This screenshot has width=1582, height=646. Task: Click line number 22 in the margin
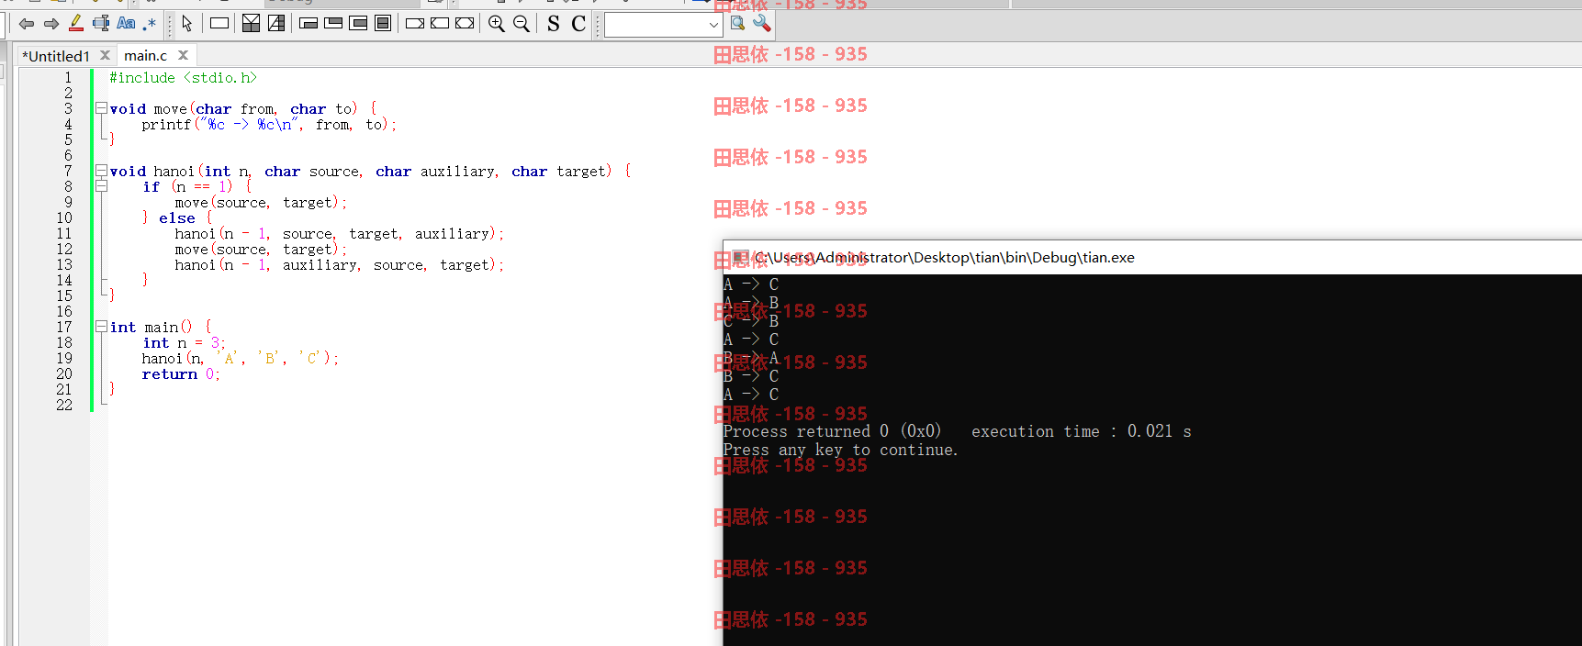point(64,405)
